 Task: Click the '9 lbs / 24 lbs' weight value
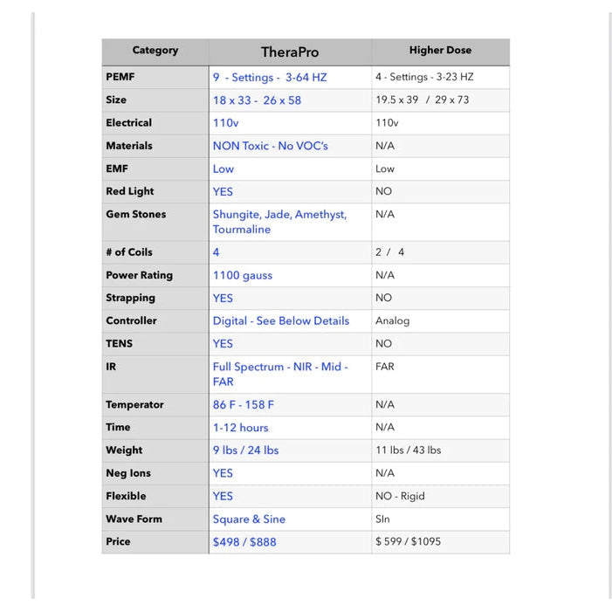pos(246,450)
